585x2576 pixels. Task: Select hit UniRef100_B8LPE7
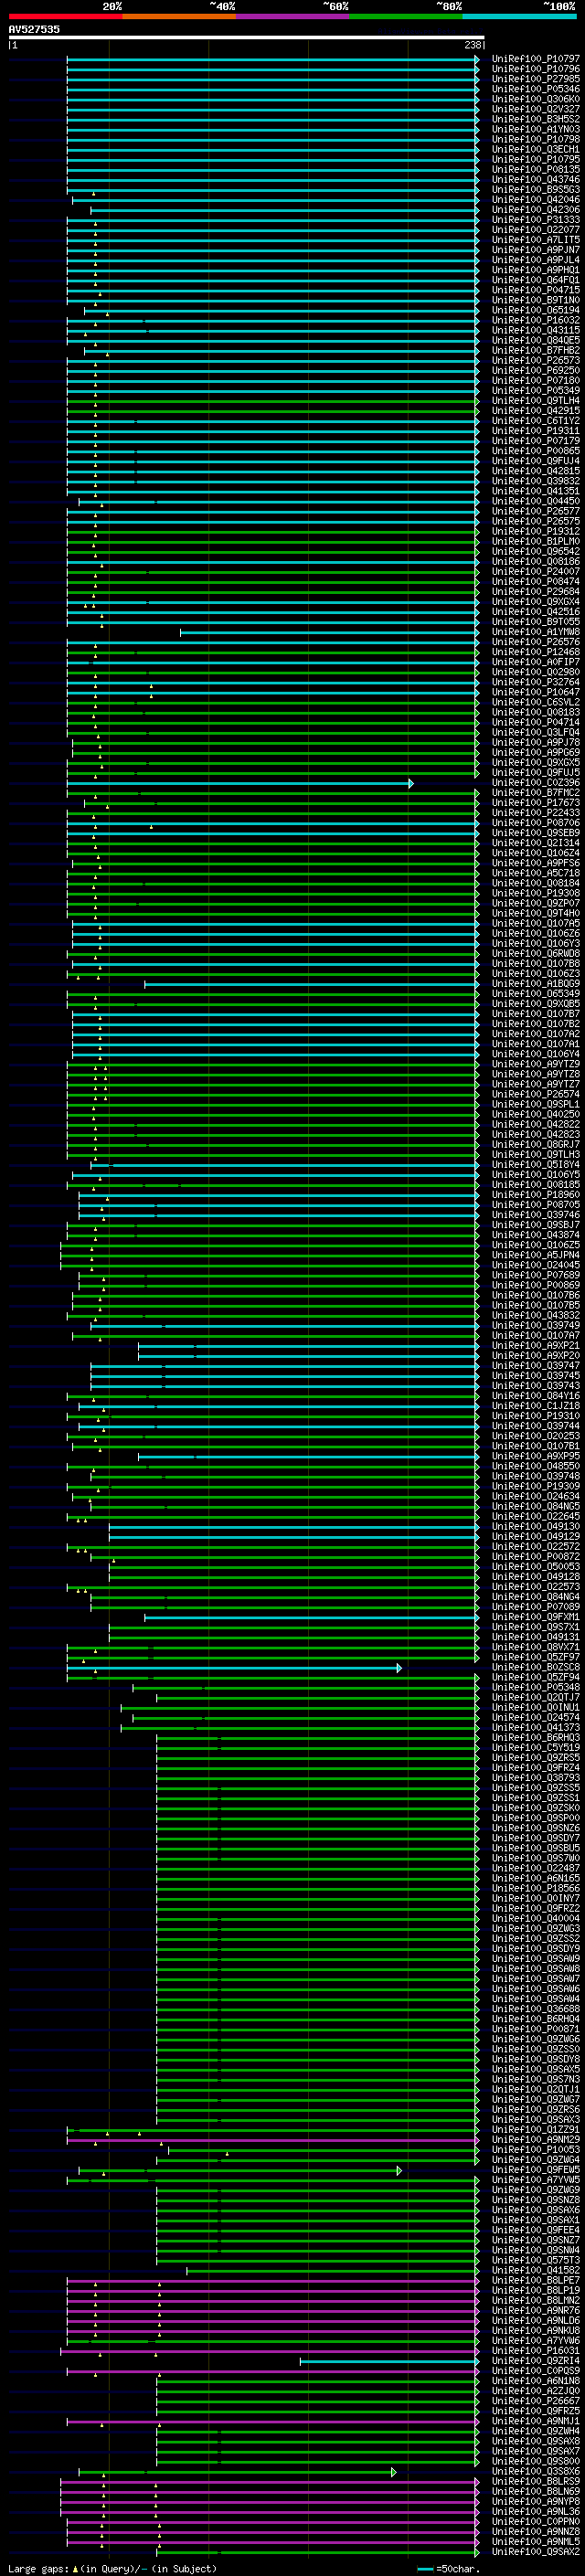tap(536, 2280)
